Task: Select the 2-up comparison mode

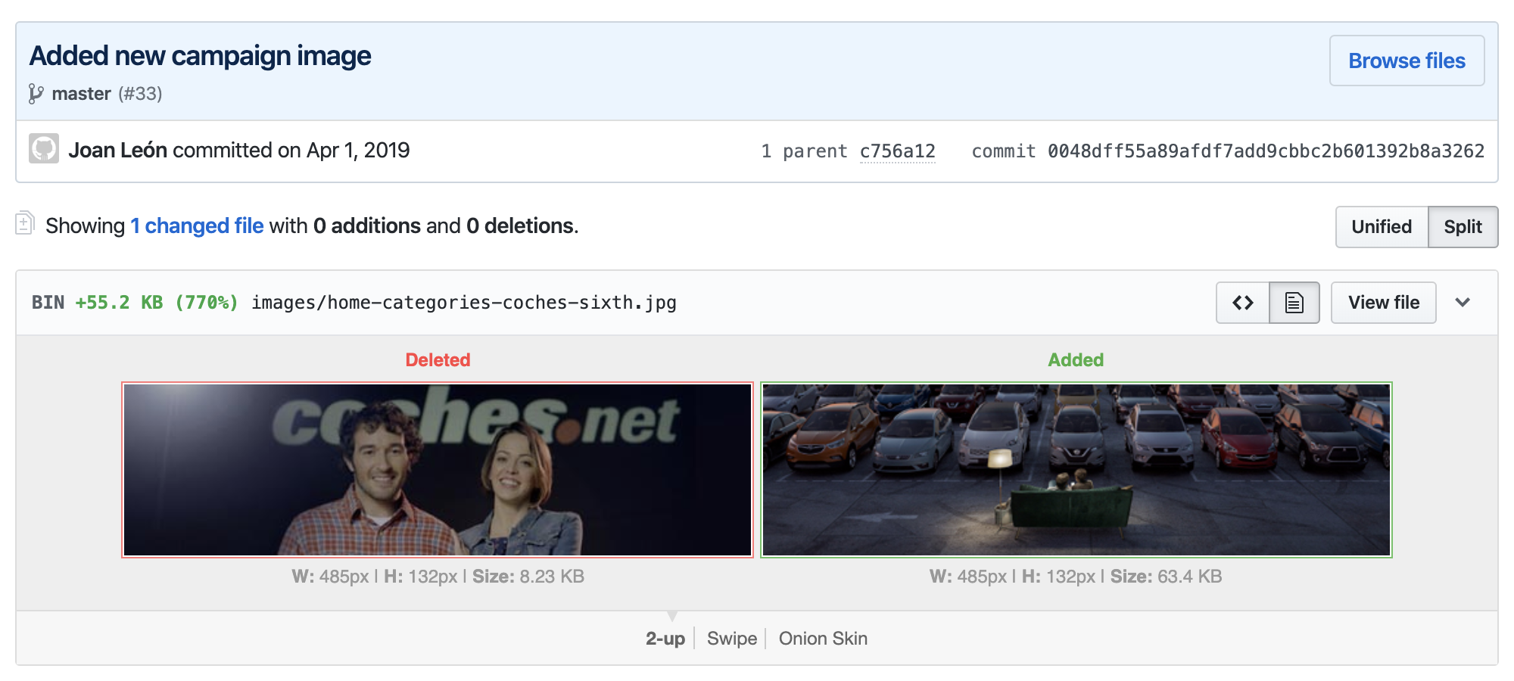Action: (x=665, y=639)
